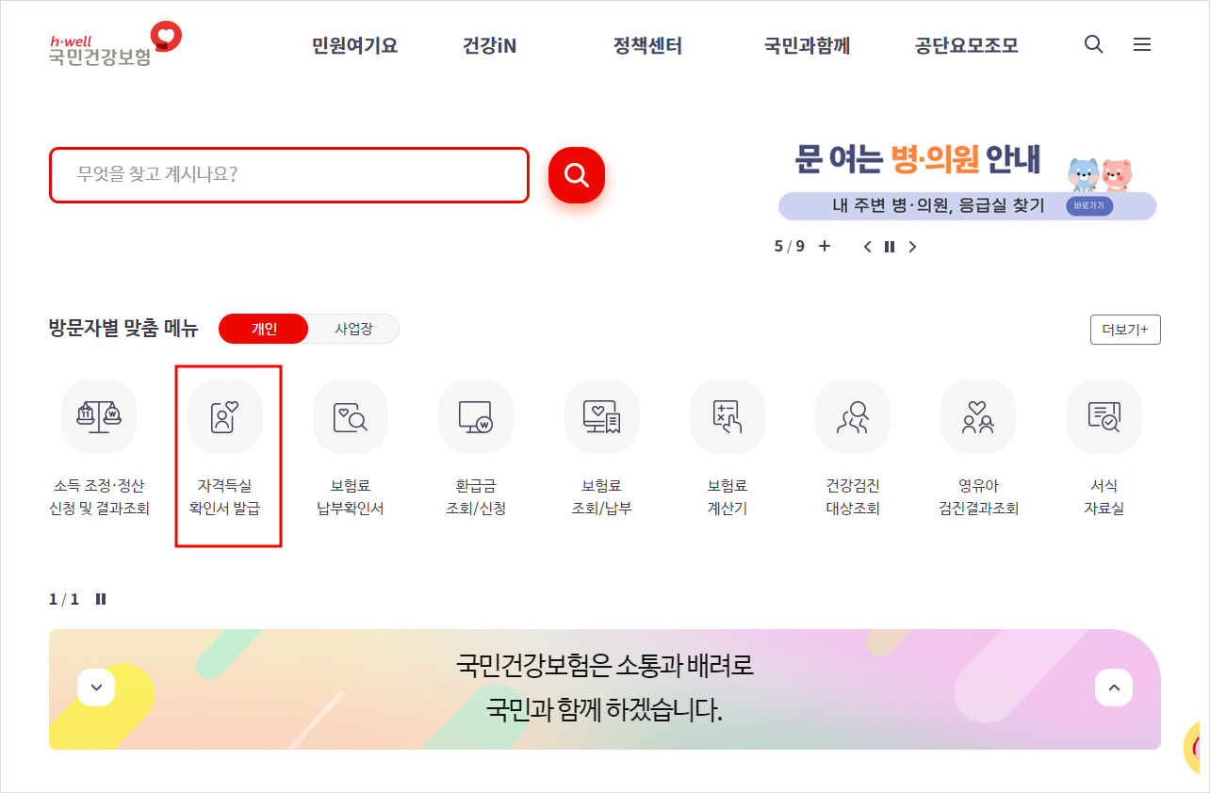
Task: Select the 개인 visitor menu toggle
Action: click(x=263, y=329)
